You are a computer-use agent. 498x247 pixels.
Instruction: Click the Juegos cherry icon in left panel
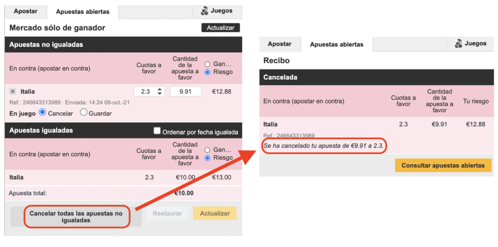pyautogui.click(x=205, y=11)
